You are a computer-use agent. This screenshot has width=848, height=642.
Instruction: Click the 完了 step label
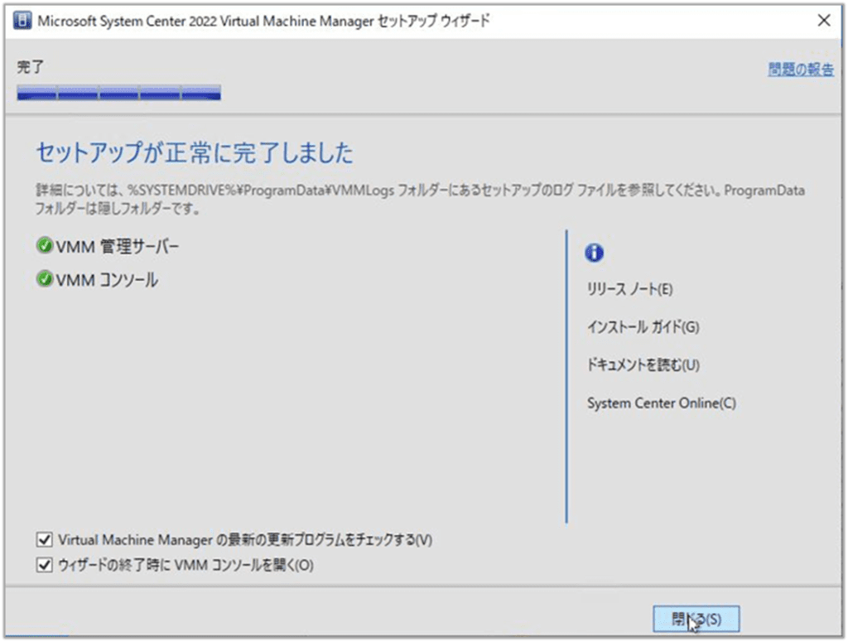(31, 67)
